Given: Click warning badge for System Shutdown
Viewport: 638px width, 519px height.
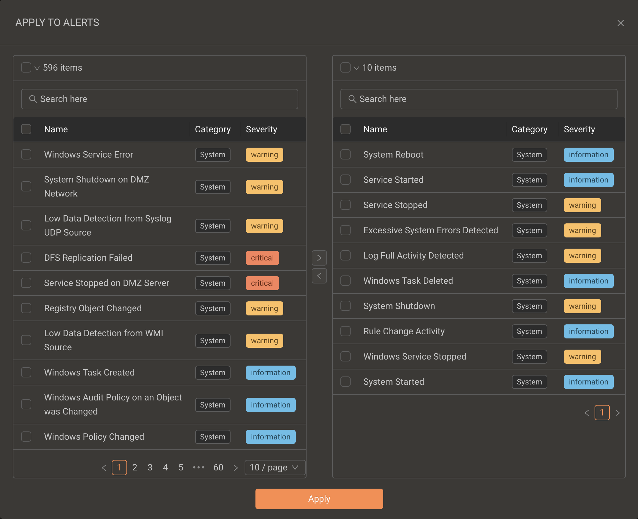Looking at the screenshot, I should click(x=582, y=306).
